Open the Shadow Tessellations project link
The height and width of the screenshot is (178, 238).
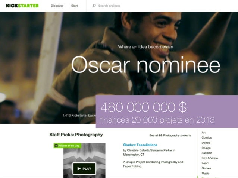click(140, 145)
